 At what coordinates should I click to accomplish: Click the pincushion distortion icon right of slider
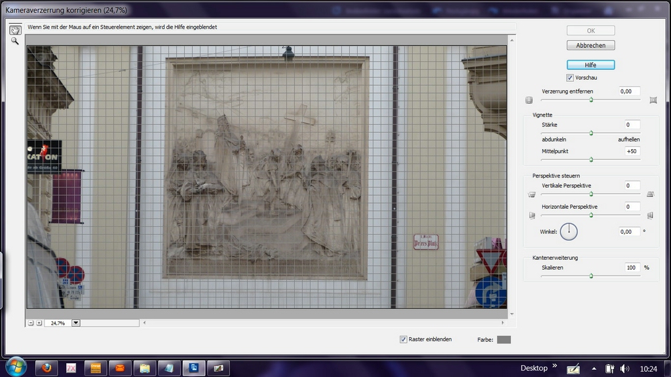(x=653, y=100)
